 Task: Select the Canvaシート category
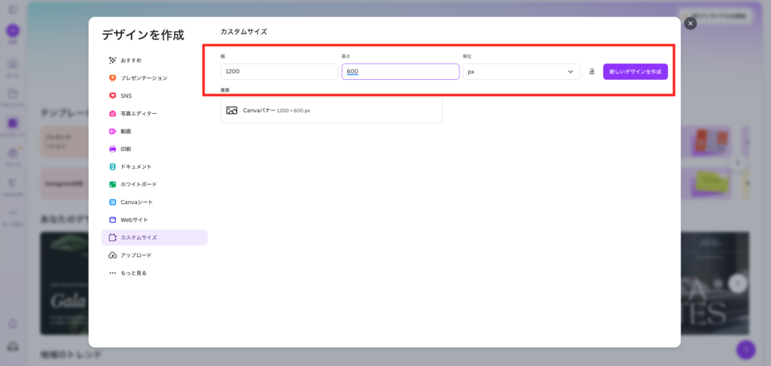point(136,202)
